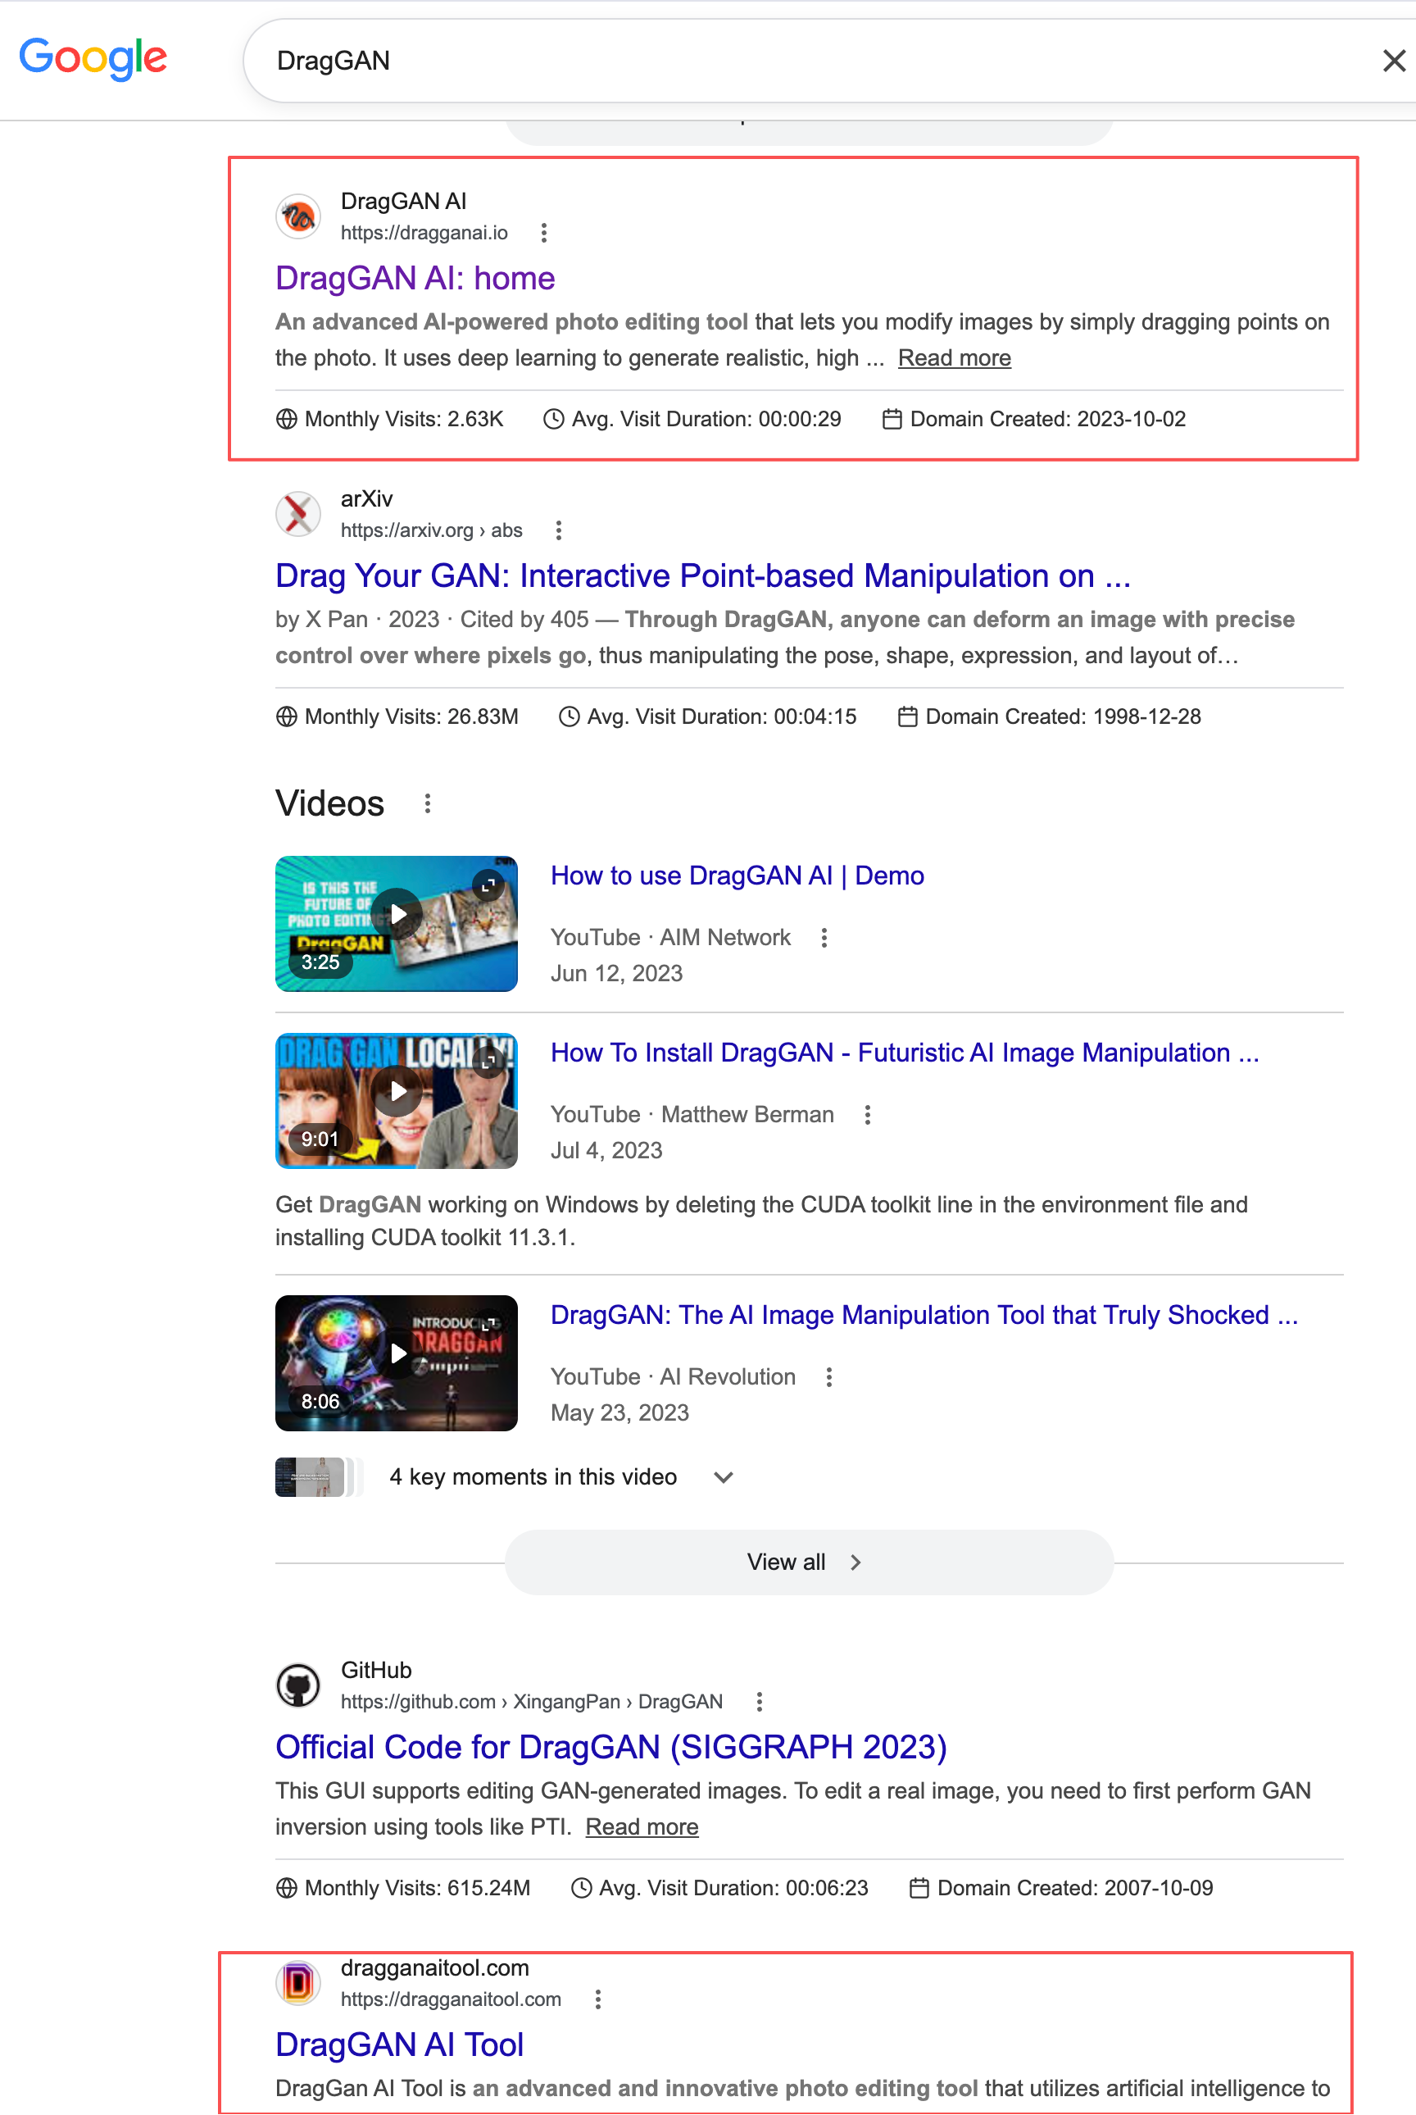Click 'Avg. Visit Duration: 00:00:29' stat
The width and height of the screenshot is (1416, 2115).
[692, 419]
